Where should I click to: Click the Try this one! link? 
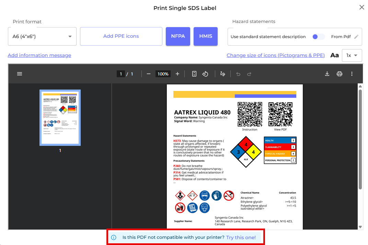point(241,237)
